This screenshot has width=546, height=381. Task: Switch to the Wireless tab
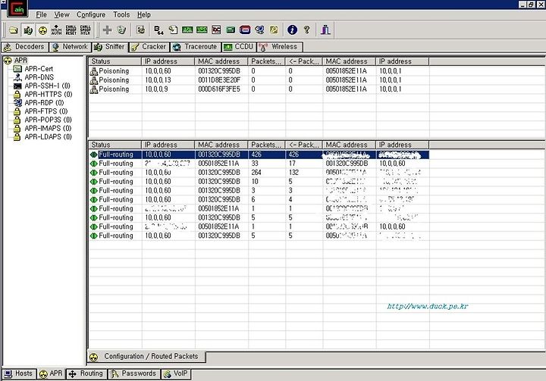pyautogui.click(x=280, y=47)
